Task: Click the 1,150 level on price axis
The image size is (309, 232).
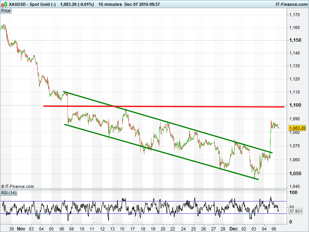Action: (x=296, y=40)
